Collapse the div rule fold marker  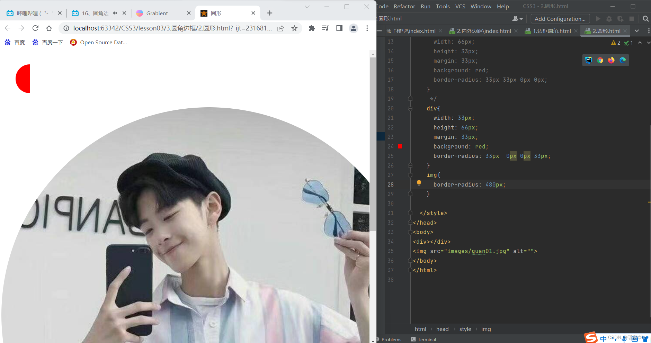point(410,108)
